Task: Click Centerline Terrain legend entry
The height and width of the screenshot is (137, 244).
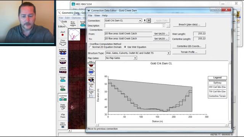Action: click(217, 96)
